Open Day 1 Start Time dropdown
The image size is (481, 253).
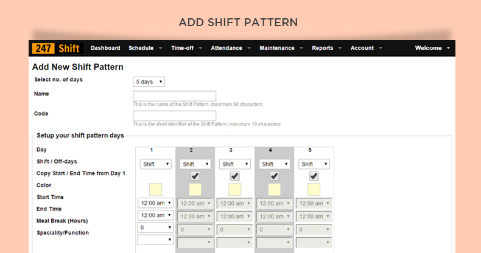point(155,203)
